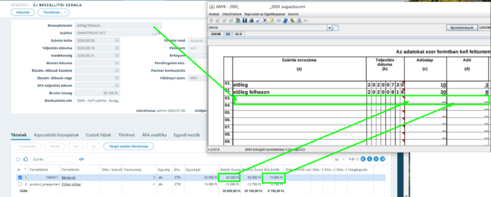Click ellipsis lookup of Szállító field
Viewport: 491px width, 197px height.
154,33
